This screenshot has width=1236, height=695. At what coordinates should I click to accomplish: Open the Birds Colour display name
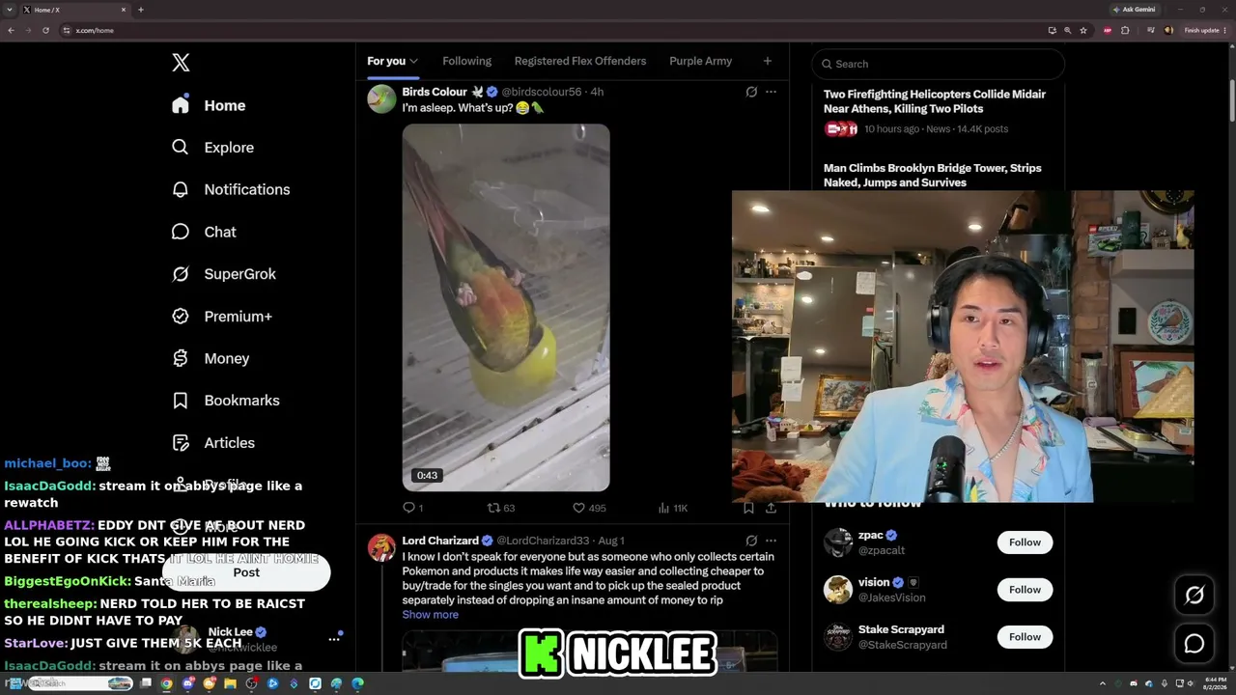coord(435,92)
